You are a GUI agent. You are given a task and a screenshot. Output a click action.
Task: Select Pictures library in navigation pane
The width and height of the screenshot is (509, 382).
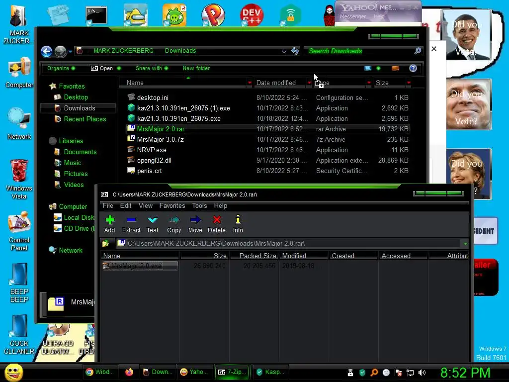coord(76,174)
